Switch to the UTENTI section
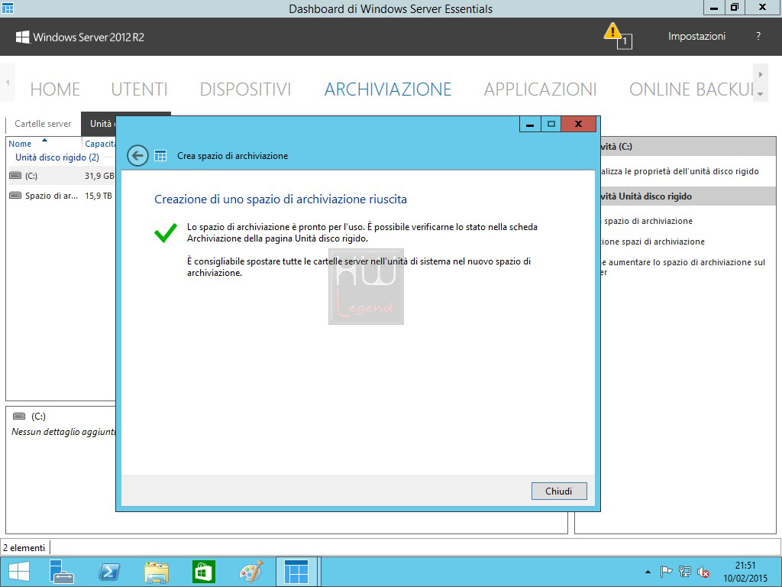 [x=139, y=89]
